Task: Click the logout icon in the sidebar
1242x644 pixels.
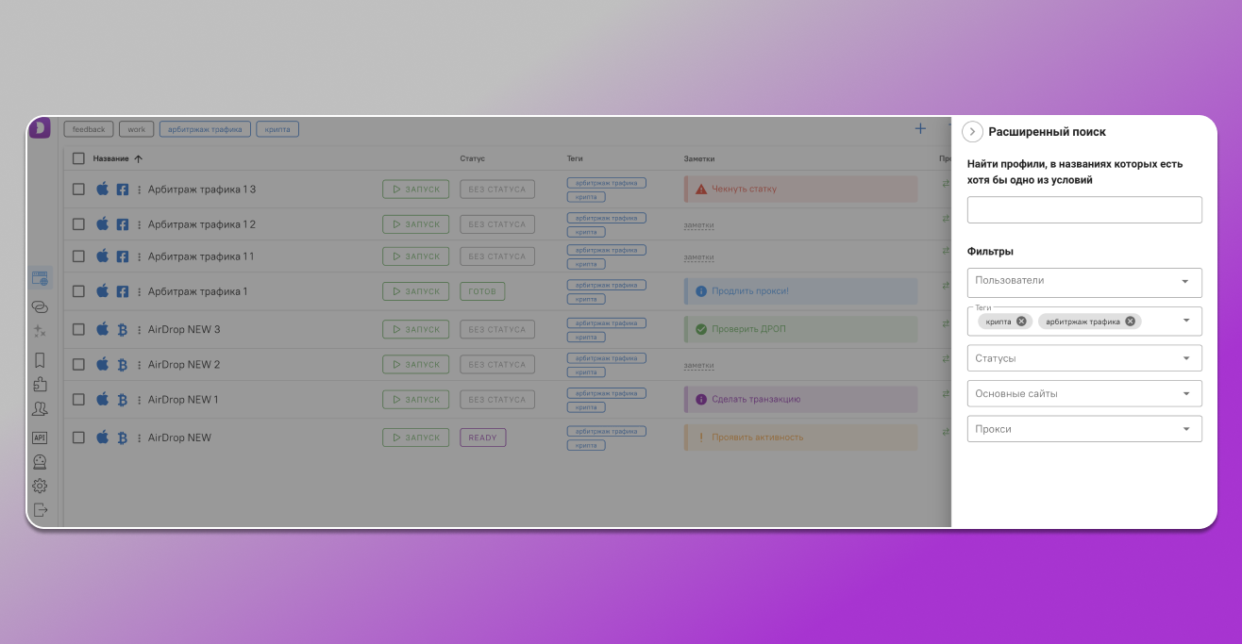Action: tap(40, 510)
